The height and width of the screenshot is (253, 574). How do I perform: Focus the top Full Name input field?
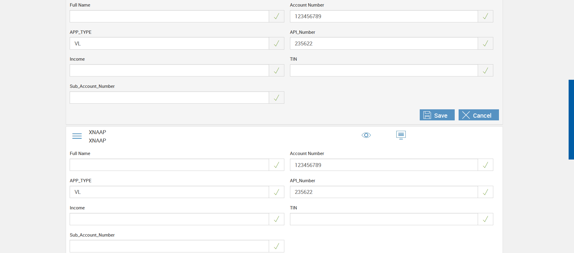pyautogui.click(x=169, y=16)
